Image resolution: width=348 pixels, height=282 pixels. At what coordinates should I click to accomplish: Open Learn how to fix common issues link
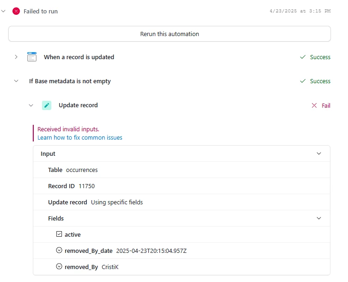(80, 138)
